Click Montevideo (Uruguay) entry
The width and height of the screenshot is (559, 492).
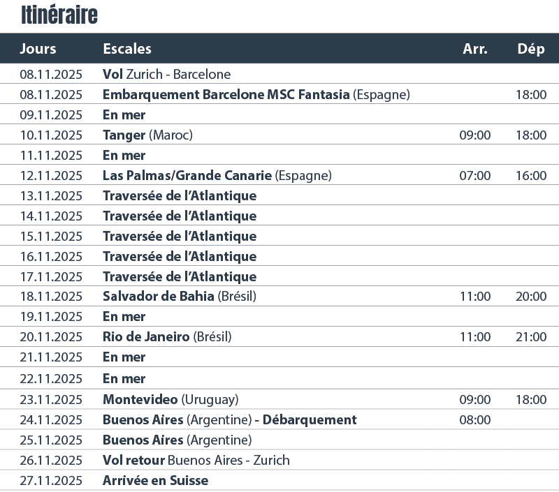pos(170,399)
